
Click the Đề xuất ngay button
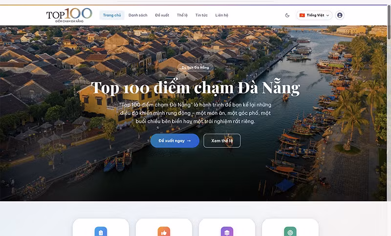tap(175, 141)
